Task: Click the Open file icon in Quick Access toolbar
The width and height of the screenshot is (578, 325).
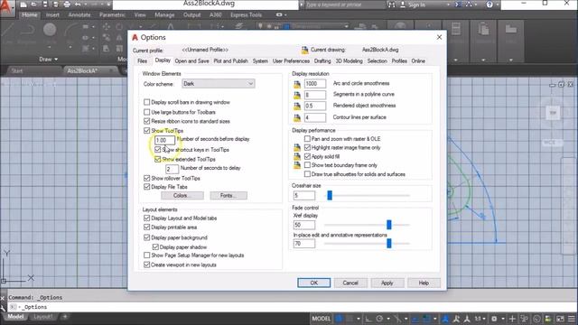Action: pyautogui.click(x=33, y=5)
